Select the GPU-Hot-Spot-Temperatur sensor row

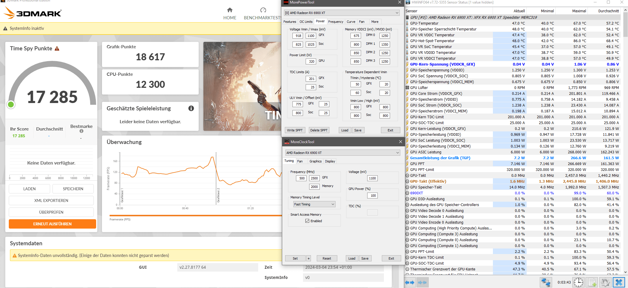[x=513, y=41]
